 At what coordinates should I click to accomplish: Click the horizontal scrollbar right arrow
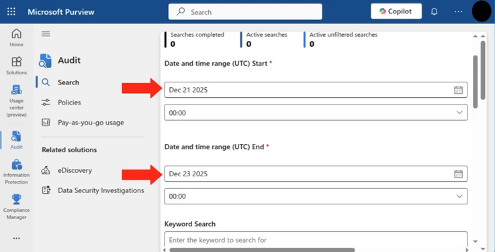click(x=468, y=250)
